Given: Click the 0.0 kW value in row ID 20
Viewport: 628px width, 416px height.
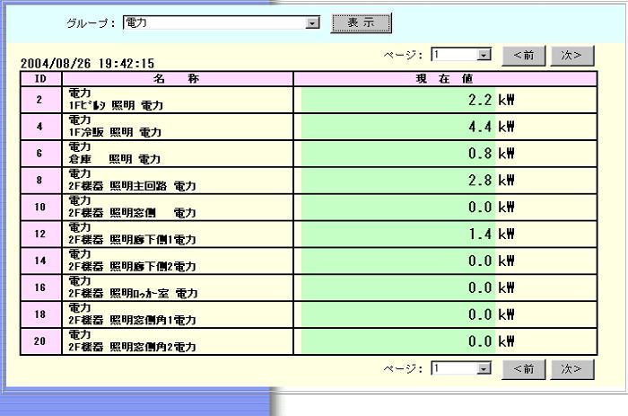Looking at the screenshot, I should click(491, 341).
